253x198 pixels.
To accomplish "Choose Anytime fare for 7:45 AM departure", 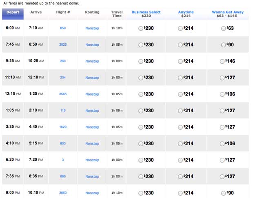I will [x=180, y=45].
